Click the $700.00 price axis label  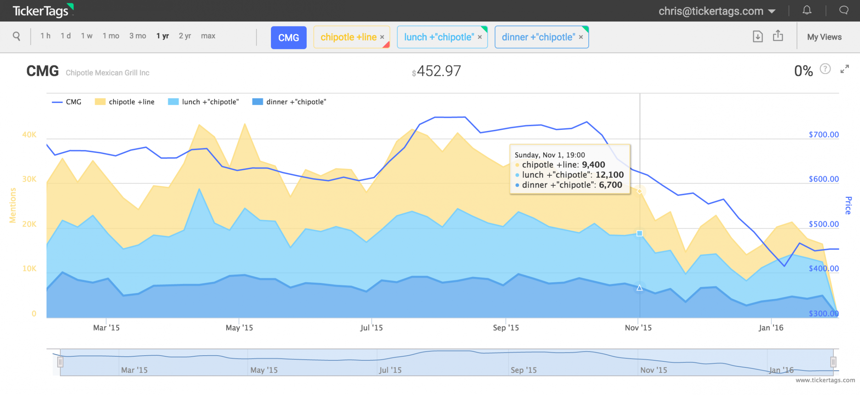pos(824,135)
